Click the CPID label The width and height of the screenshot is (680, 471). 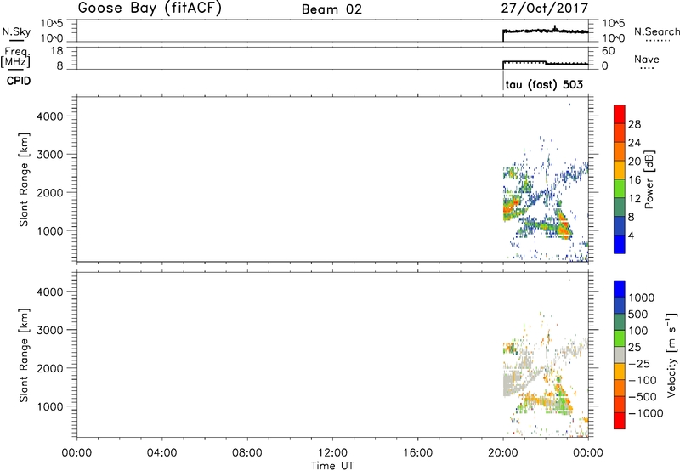coord(19,81)
